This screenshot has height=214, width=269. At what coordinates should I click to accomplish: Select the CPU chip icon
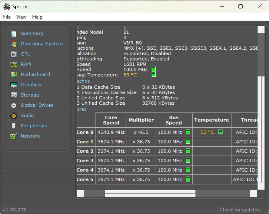click(14, 54)
